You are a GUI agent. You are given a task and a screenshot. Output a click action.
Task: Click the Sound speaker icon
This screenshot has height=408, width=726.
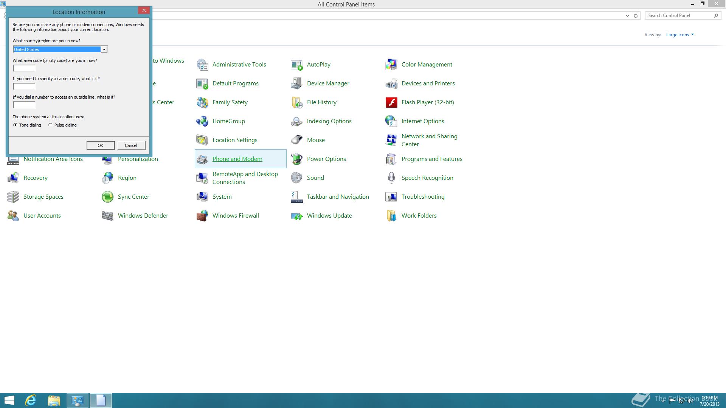[297, 178]
